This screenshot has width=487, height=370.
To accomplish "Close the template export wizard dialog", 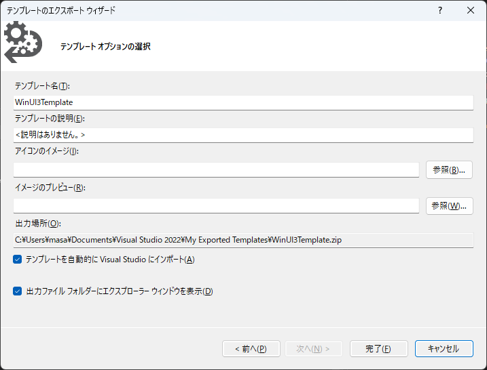I will pos(471,10).
